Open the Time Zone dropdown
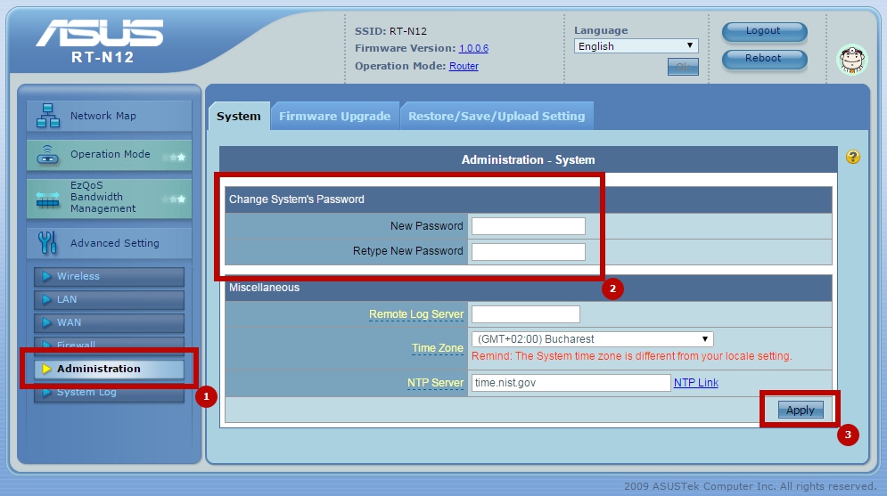Viewport: 887px width, 496px height. pos(592,339)
